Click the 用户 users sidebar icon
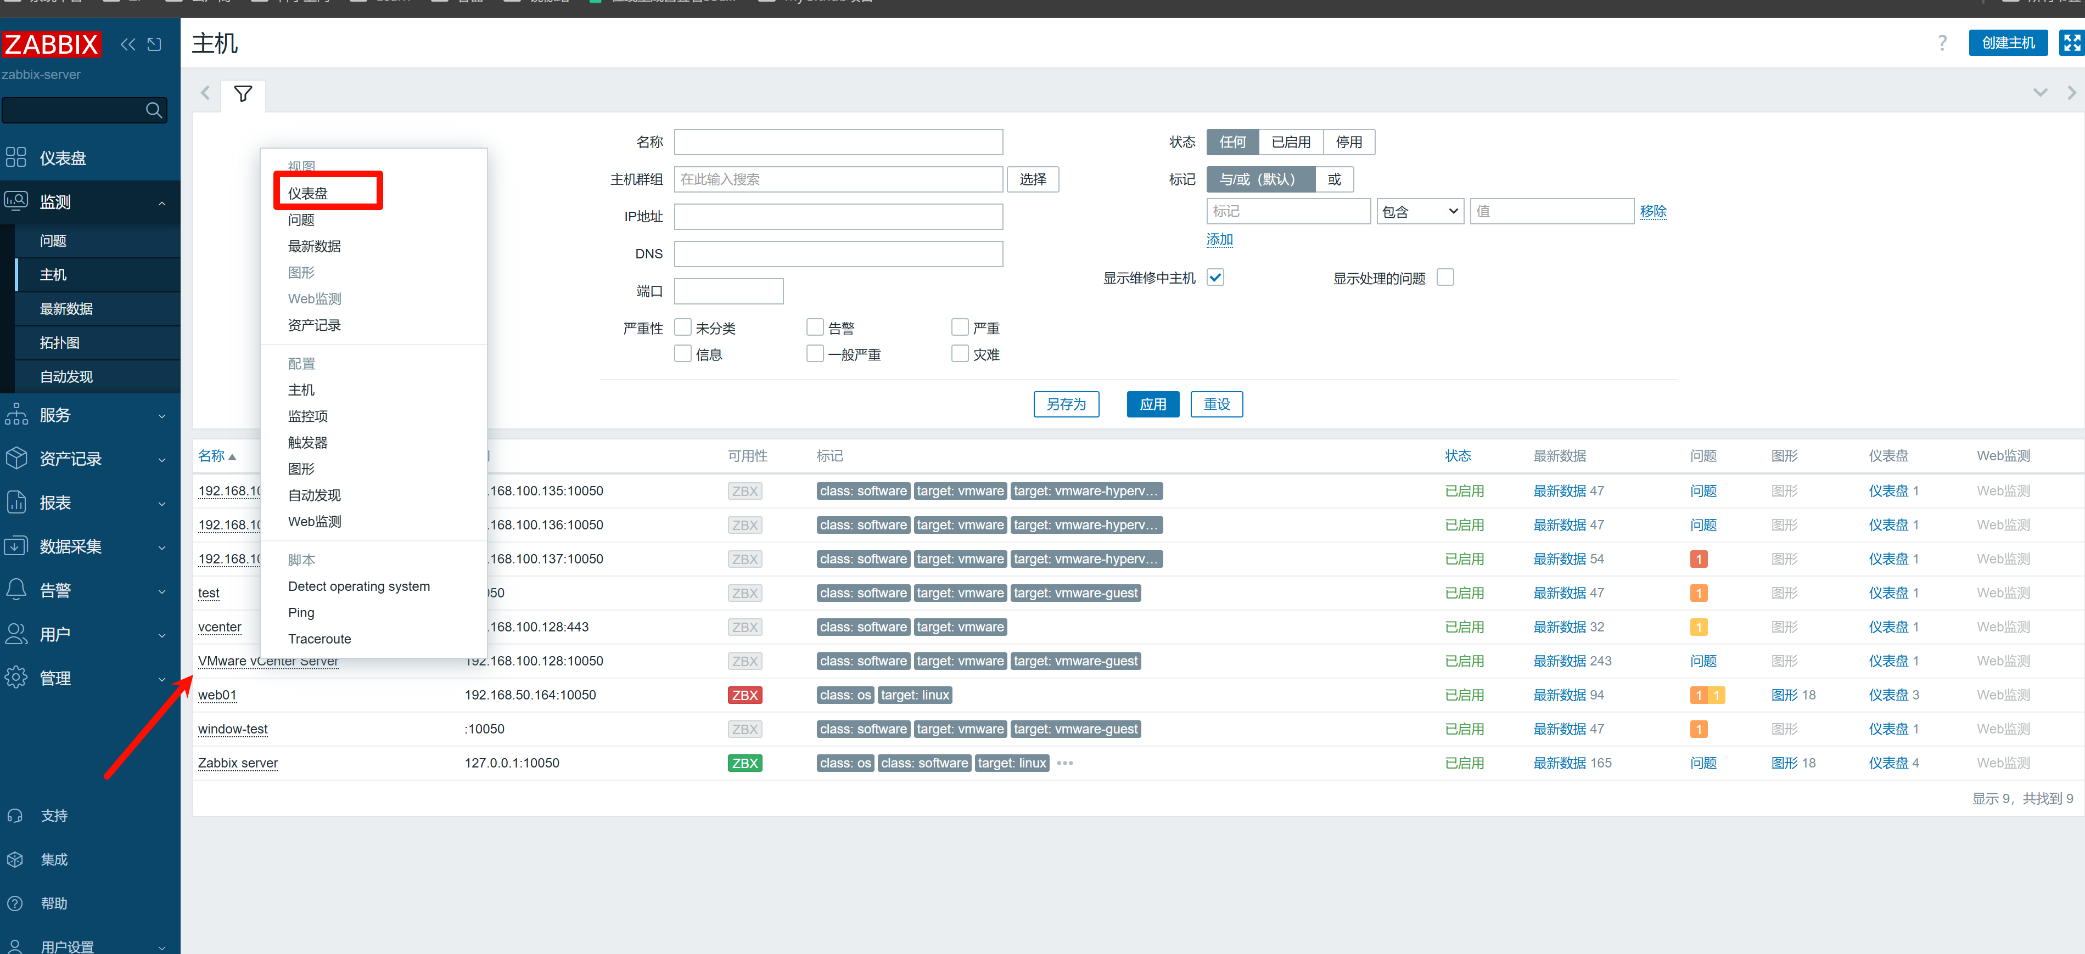Image resolution: width=2085 pixels, height=954 pixels. coord(15,634)
